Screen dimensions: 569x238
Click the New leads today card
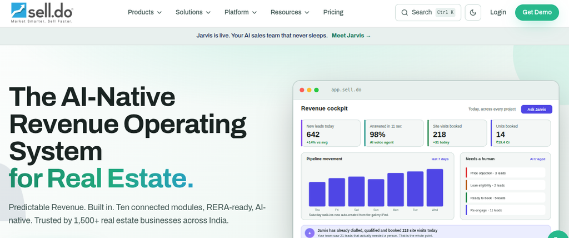point(331,133)
